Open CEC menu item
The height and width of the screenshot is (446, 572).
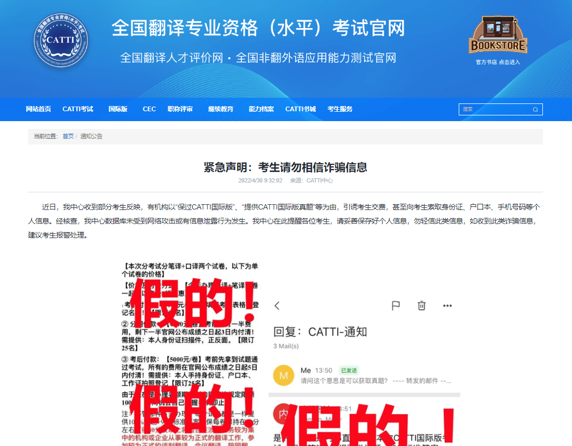point(149,109)
